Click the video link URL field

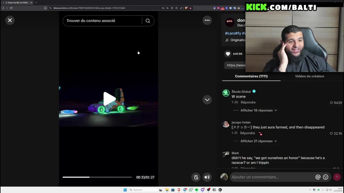(235, 65)
